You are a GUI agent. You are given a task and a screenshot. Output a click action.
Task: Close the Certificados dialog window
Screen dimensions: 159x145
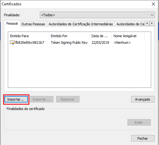tap(153, 4)
